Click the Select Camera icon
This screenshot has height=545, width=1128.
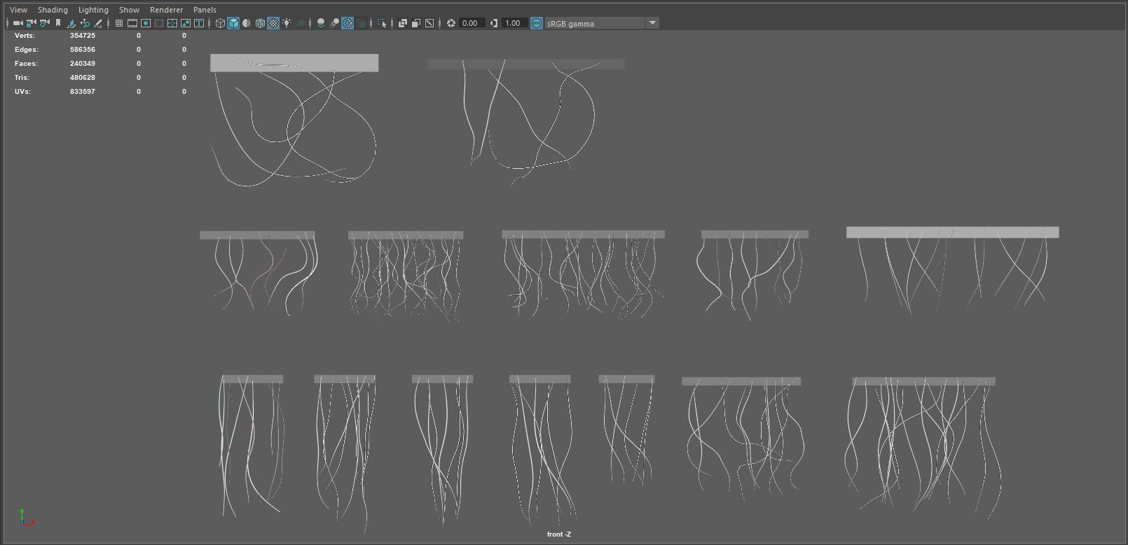pos(18,23)
